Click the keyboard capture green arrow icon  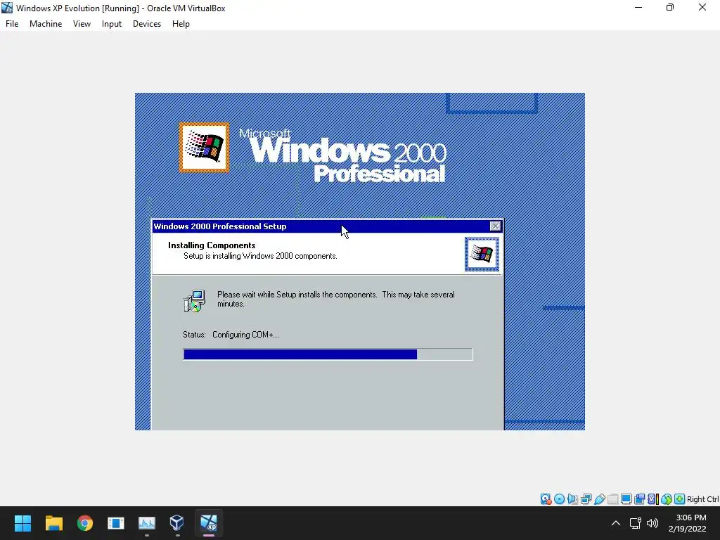(x=680, y=499)
